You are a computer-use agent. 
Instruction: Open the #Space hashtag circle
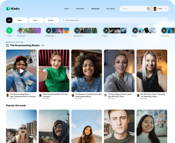tap(106, 30)
